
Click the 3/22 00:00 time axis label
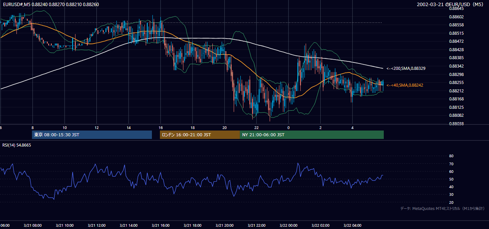pos(289,225)
